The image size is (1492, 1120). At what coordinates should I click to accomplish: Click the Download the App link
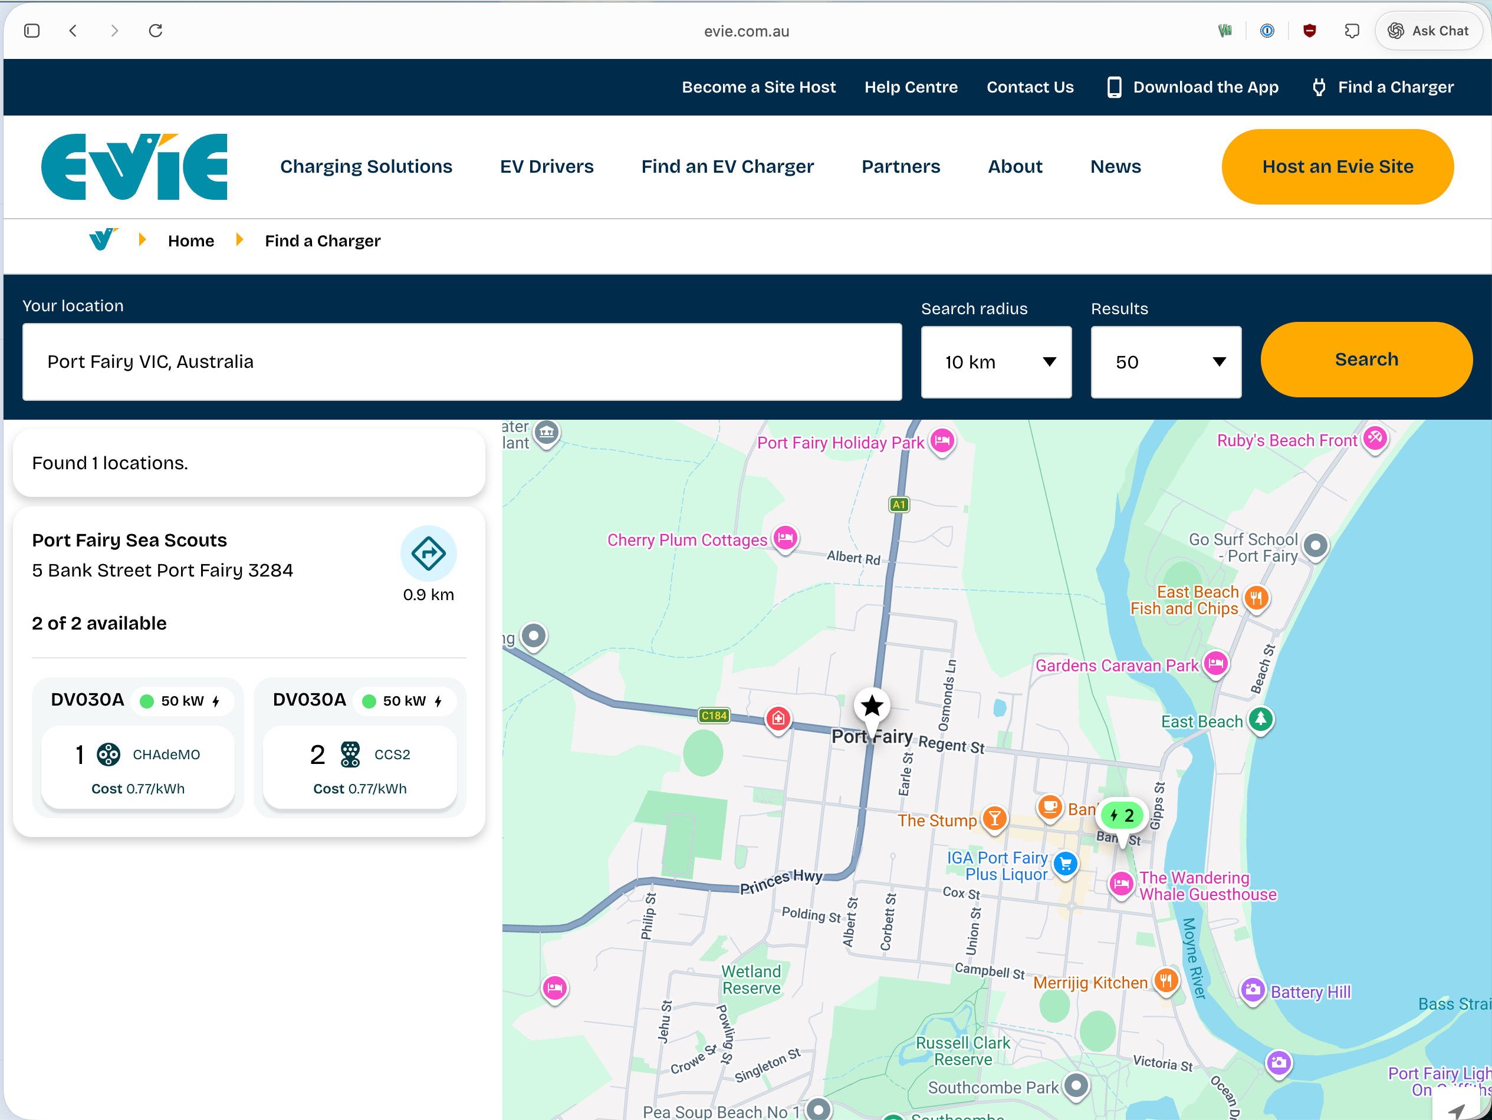(1193, 87)
